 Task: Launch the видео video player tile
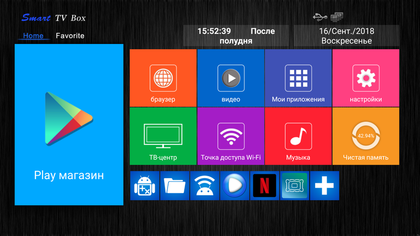[x=231, y=78]
